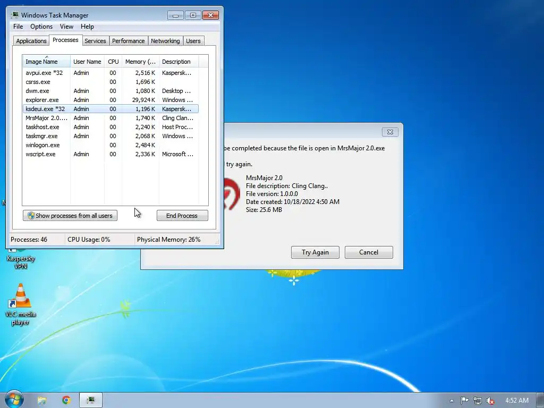Sort by the User Name column header

(x=87, y=62)
